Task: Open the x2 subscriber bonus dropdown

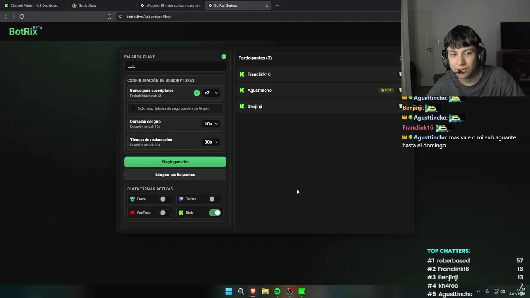Action: pos(211,93)
